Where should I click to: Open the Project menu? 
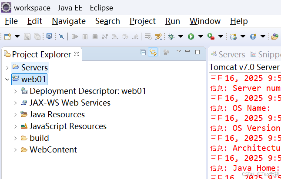coord(143,21)
